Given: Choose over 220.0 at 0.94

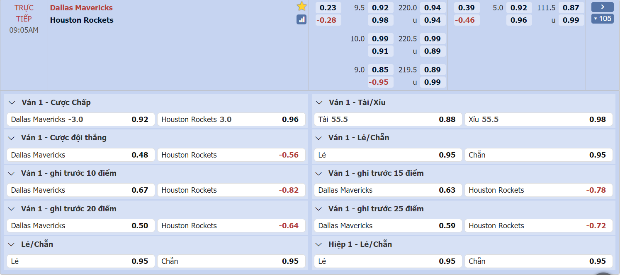Looking at the screenshot, I should coord(433,7).
